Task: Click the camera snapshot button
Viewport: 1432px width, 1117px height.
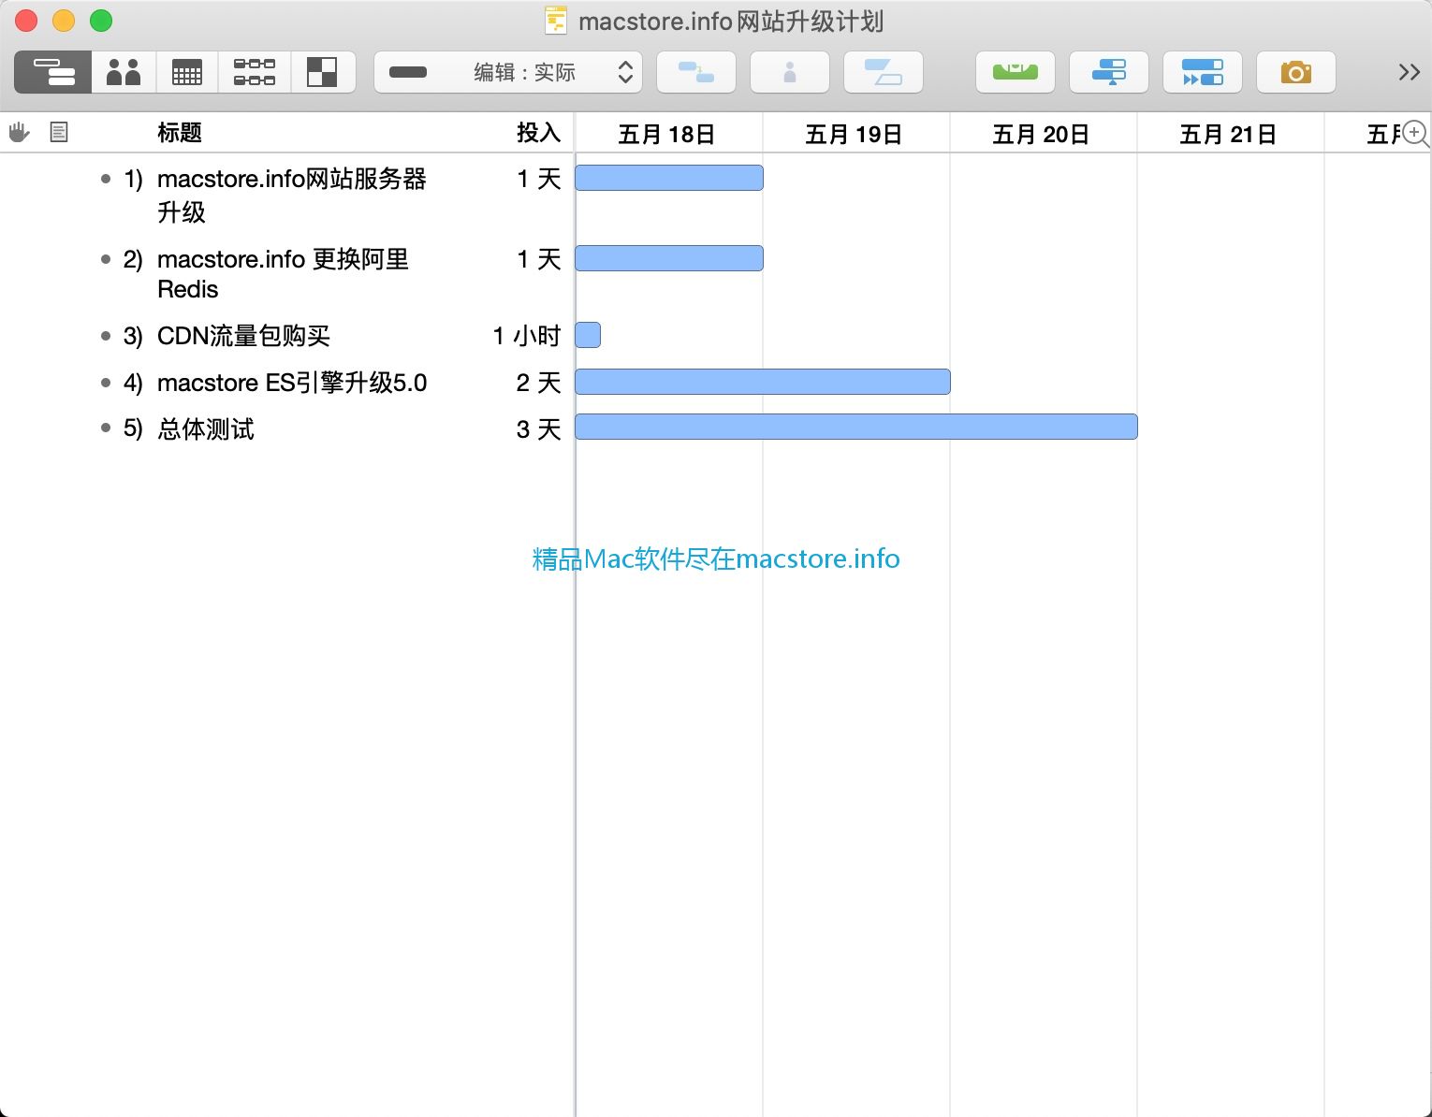Action: pyautogui.click(x=1296, y=72)
